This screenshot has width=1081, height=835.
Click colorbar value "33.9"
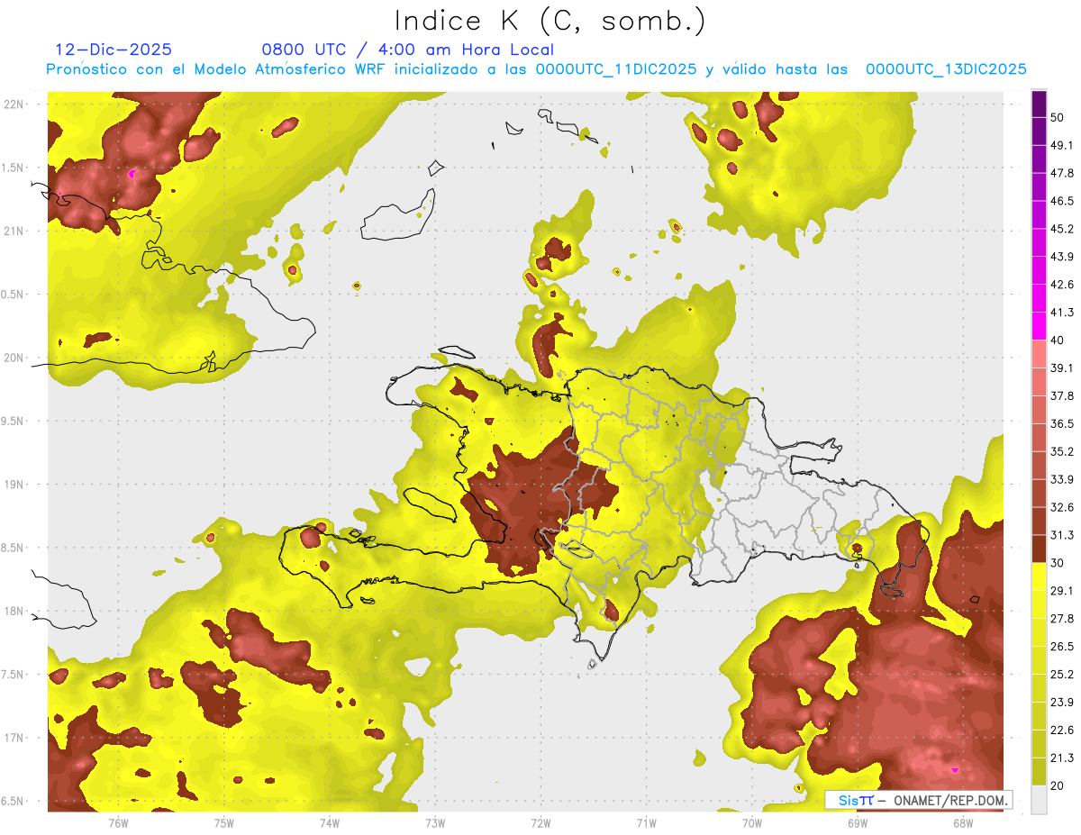point(1062,479)
